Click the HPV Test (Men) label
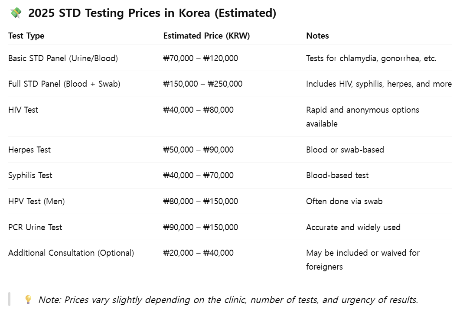This screenshot has height=319, width=463. tap(36, 201)
